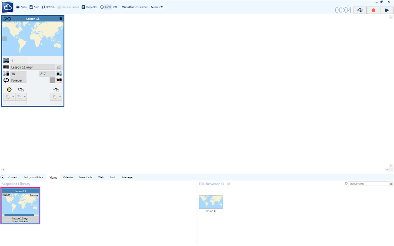Screen dimensions: 394x246
Task: Open dropdown arrow under swipe gesture icon
Action: coord(60,97)
